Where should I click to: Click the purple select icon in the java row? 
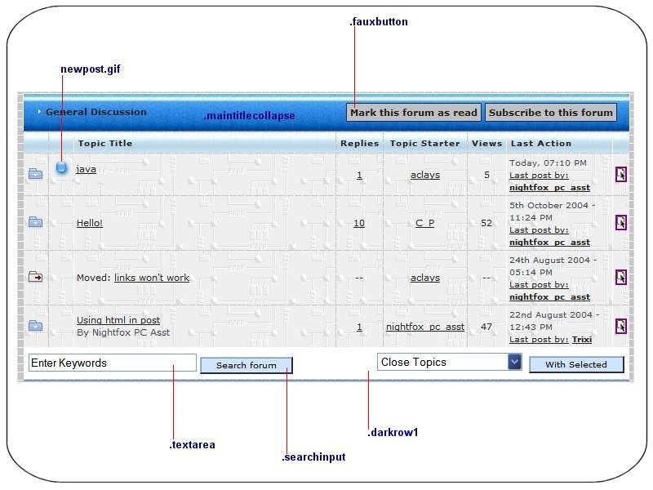(620, 174)
